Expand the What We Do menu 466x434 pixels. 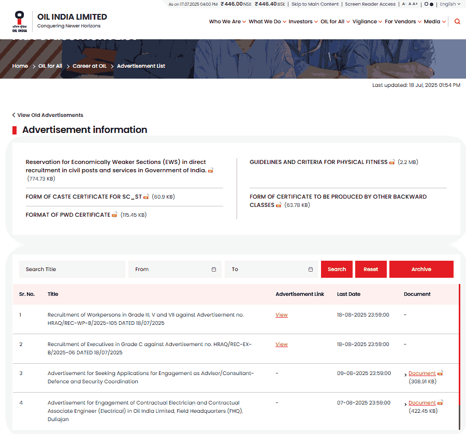pyautogui.click(x=268, y=21)
